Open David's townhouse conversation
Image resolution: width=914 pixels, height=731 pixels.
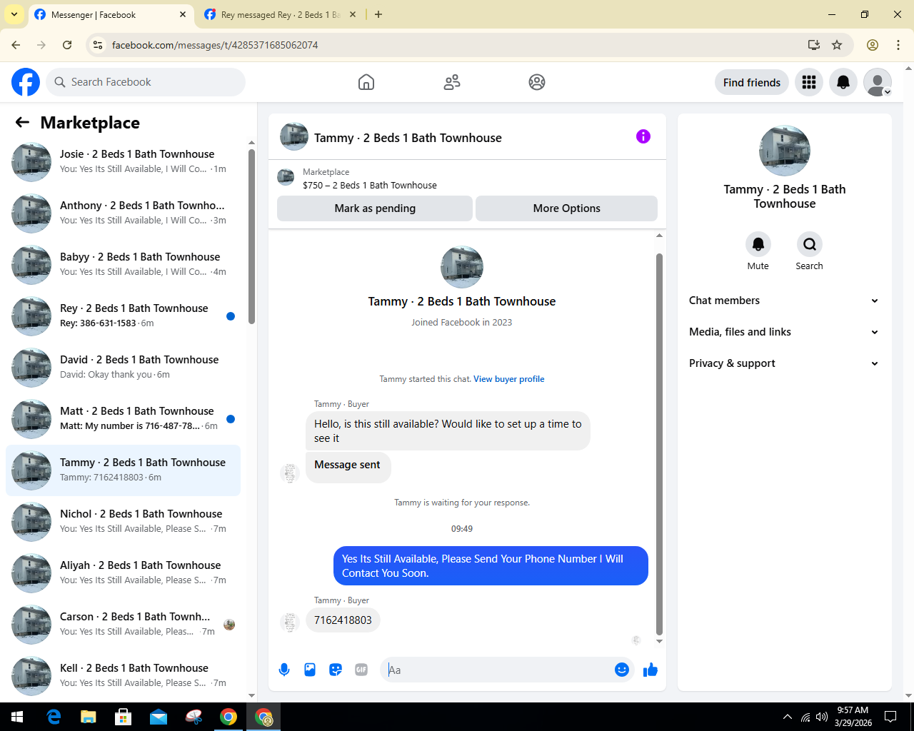tap(123, 368)
